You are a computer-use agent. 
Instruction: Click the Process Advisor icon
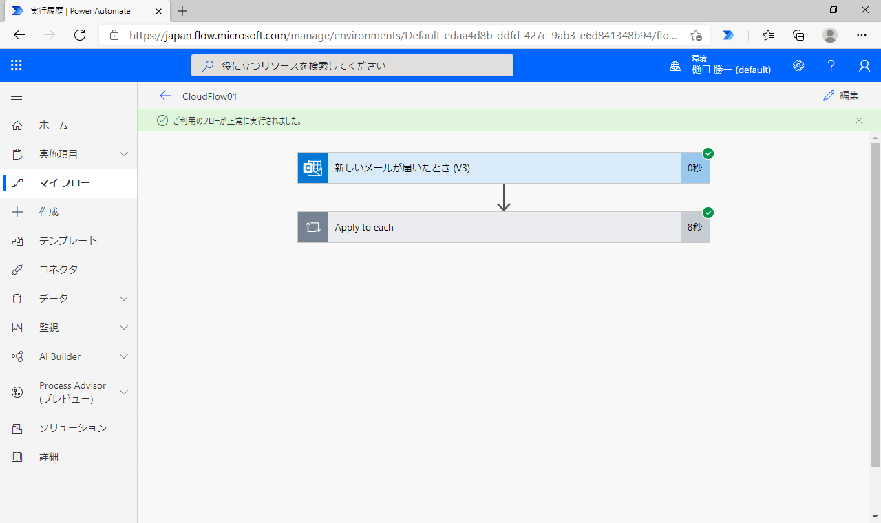pos(17,392)
